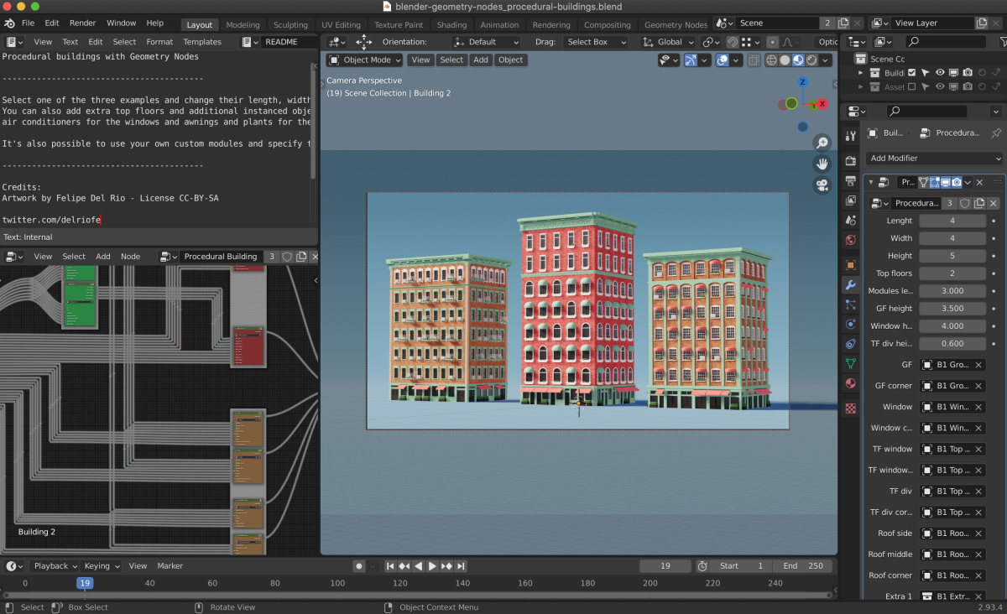Image resolution: width=1007 pixels, height=614 pixels.
Task: Open the Output properties tab
Action: (851, 180)
